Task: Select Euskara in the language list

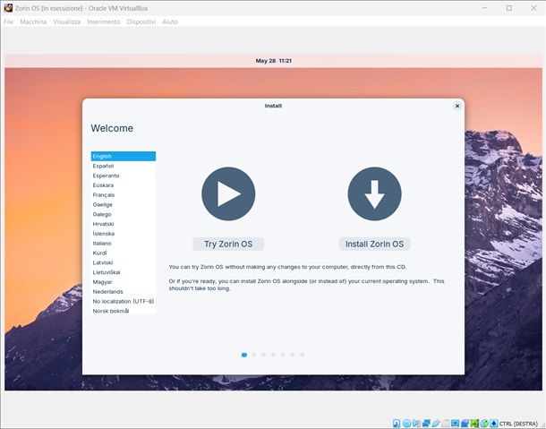Action: [124, 185]
